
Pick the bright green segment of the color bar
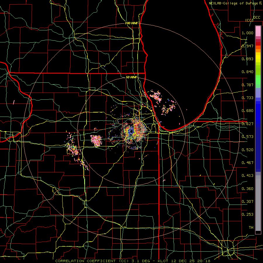[x=258, y=80]
